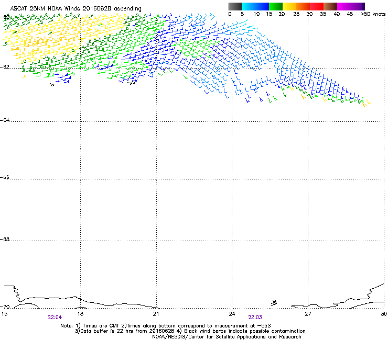Click the longitude label 27

point(308,314)
